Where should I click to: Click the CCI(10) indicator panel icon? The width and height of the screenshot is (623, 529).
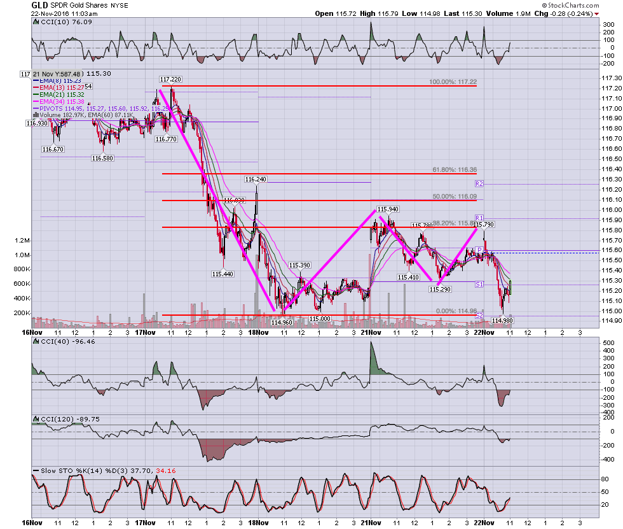pos(36,22)
